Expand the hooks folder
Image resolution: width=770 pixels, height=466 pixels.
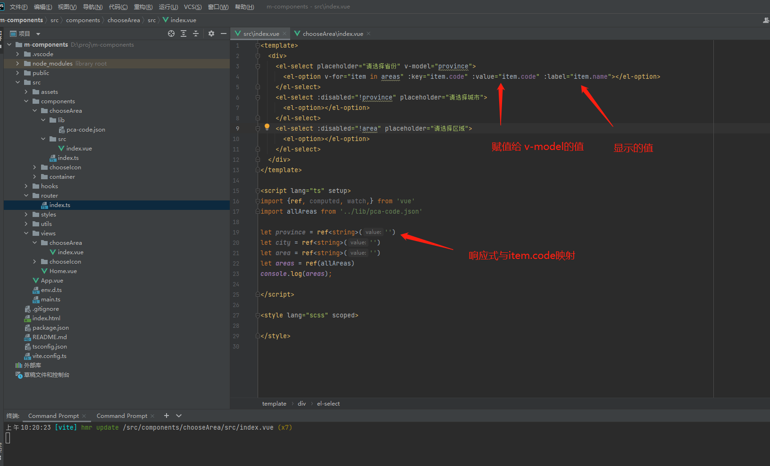[x=26, y=186]
